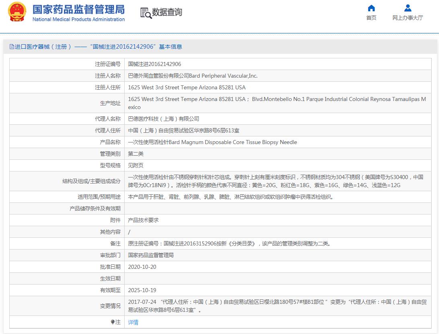Click the 型号规格 label cell

[67, 166]
